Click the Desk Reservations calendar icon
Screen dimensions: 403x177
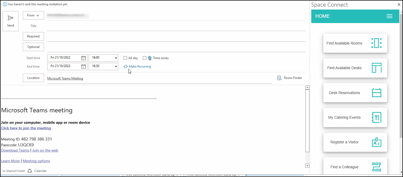point(376,93)
